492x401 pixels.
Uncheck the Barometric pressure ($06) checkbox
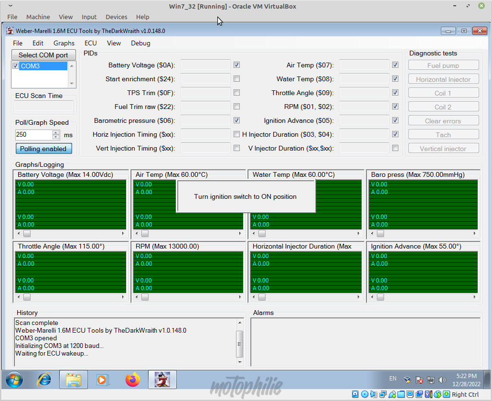click(236, 120)
